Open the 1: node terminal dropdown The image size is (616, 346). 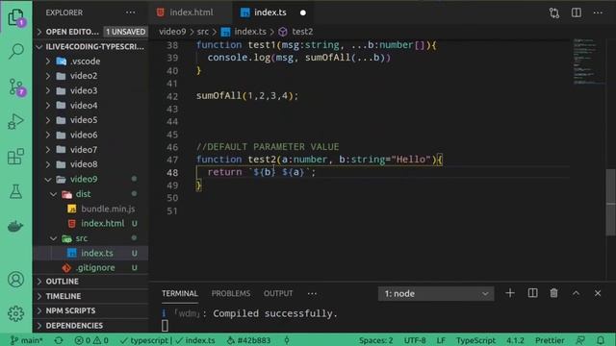(x=436, y=293)
